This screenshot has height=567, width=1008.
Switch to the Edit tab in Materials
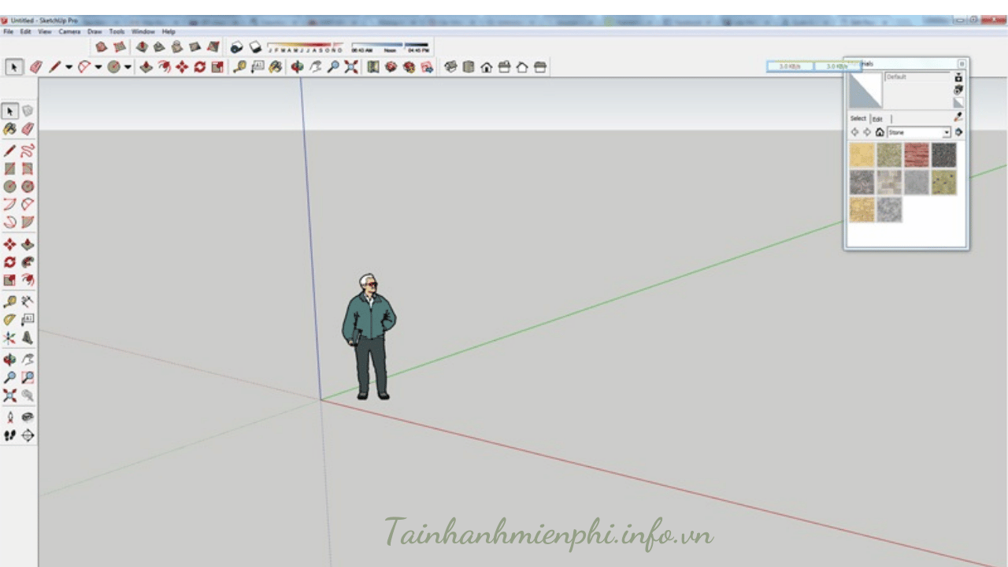tap(876, 119)
